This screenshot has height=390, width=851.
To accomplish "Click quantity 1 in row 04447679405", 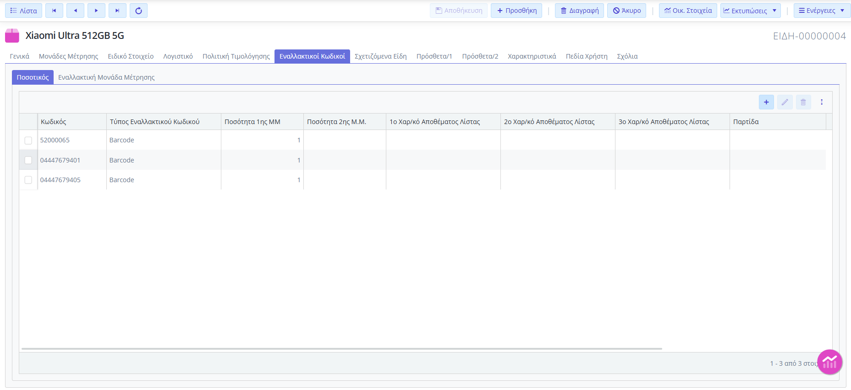I will coord(262,180).
